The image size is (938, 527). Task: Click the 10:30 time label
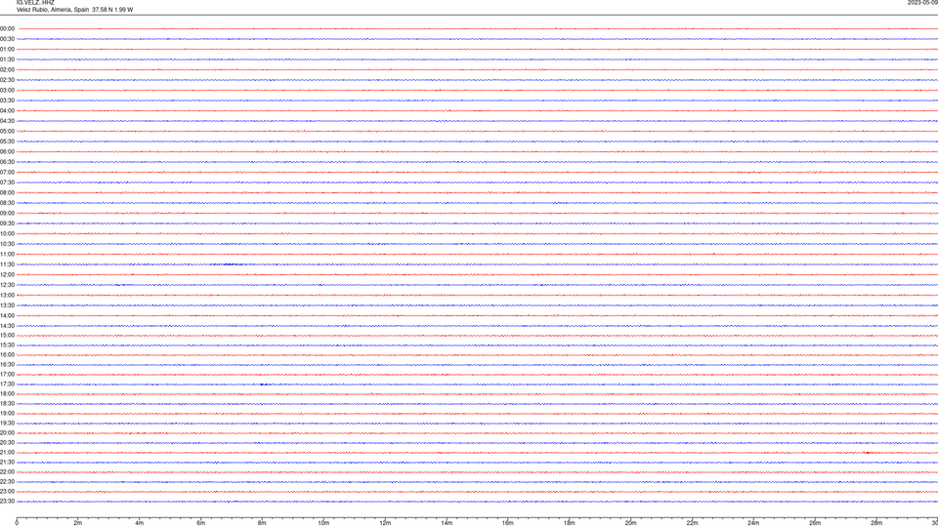(7, 244)
